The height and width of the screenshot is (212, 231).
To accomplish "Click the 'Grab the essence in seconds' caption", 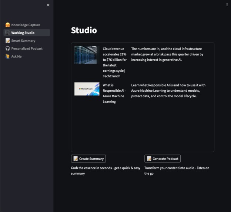I will (106, 171).
